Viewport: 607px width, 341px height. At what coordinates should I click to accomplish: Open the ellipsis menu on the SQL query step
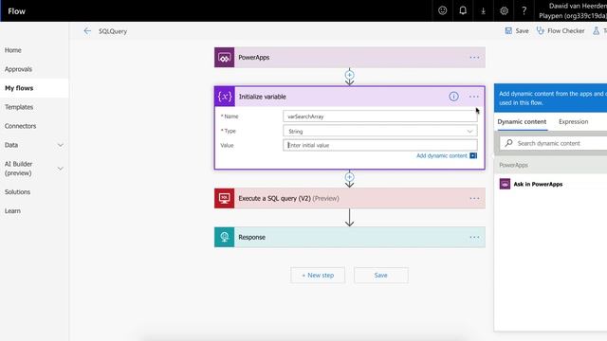pos(474,198)
